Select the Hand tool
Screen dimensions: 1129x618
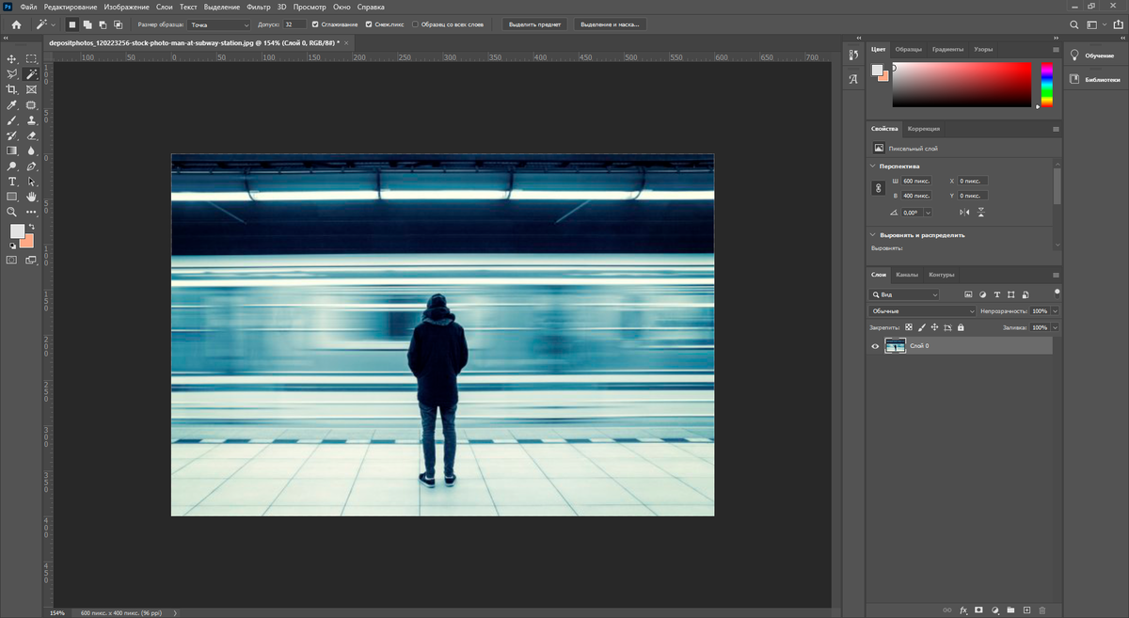[31, 197]
